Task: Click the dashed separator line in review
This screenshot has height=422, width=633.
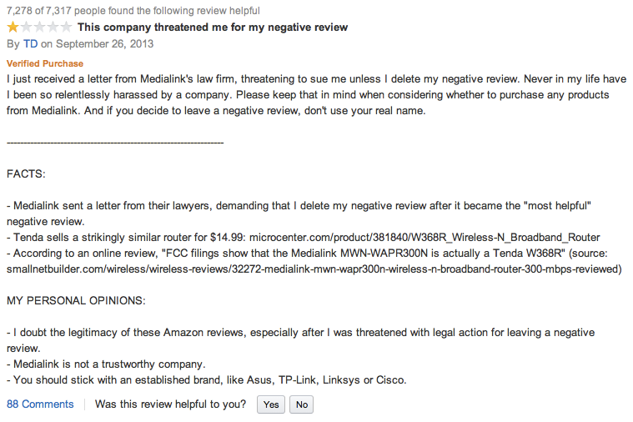Action: click(115, 143)
